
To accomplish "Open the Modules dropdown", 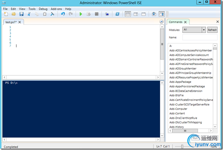I will pyautogui.click(x=194, y=30).
